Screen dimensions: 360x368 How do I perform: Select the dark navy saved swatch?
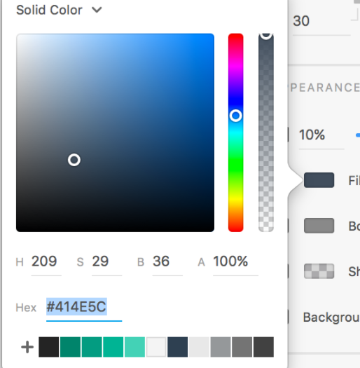(177, 347)
